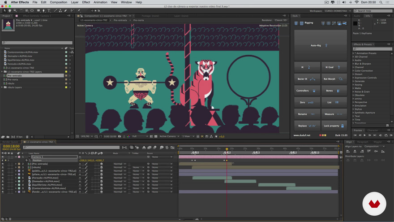Click the Search Help field
Screen dimensions: 394x222
(373, 11)
